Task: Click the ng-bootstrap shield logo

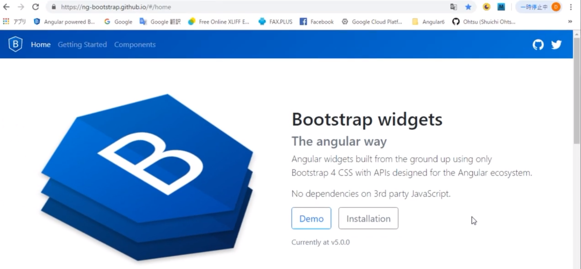Action: coord(15,44)
